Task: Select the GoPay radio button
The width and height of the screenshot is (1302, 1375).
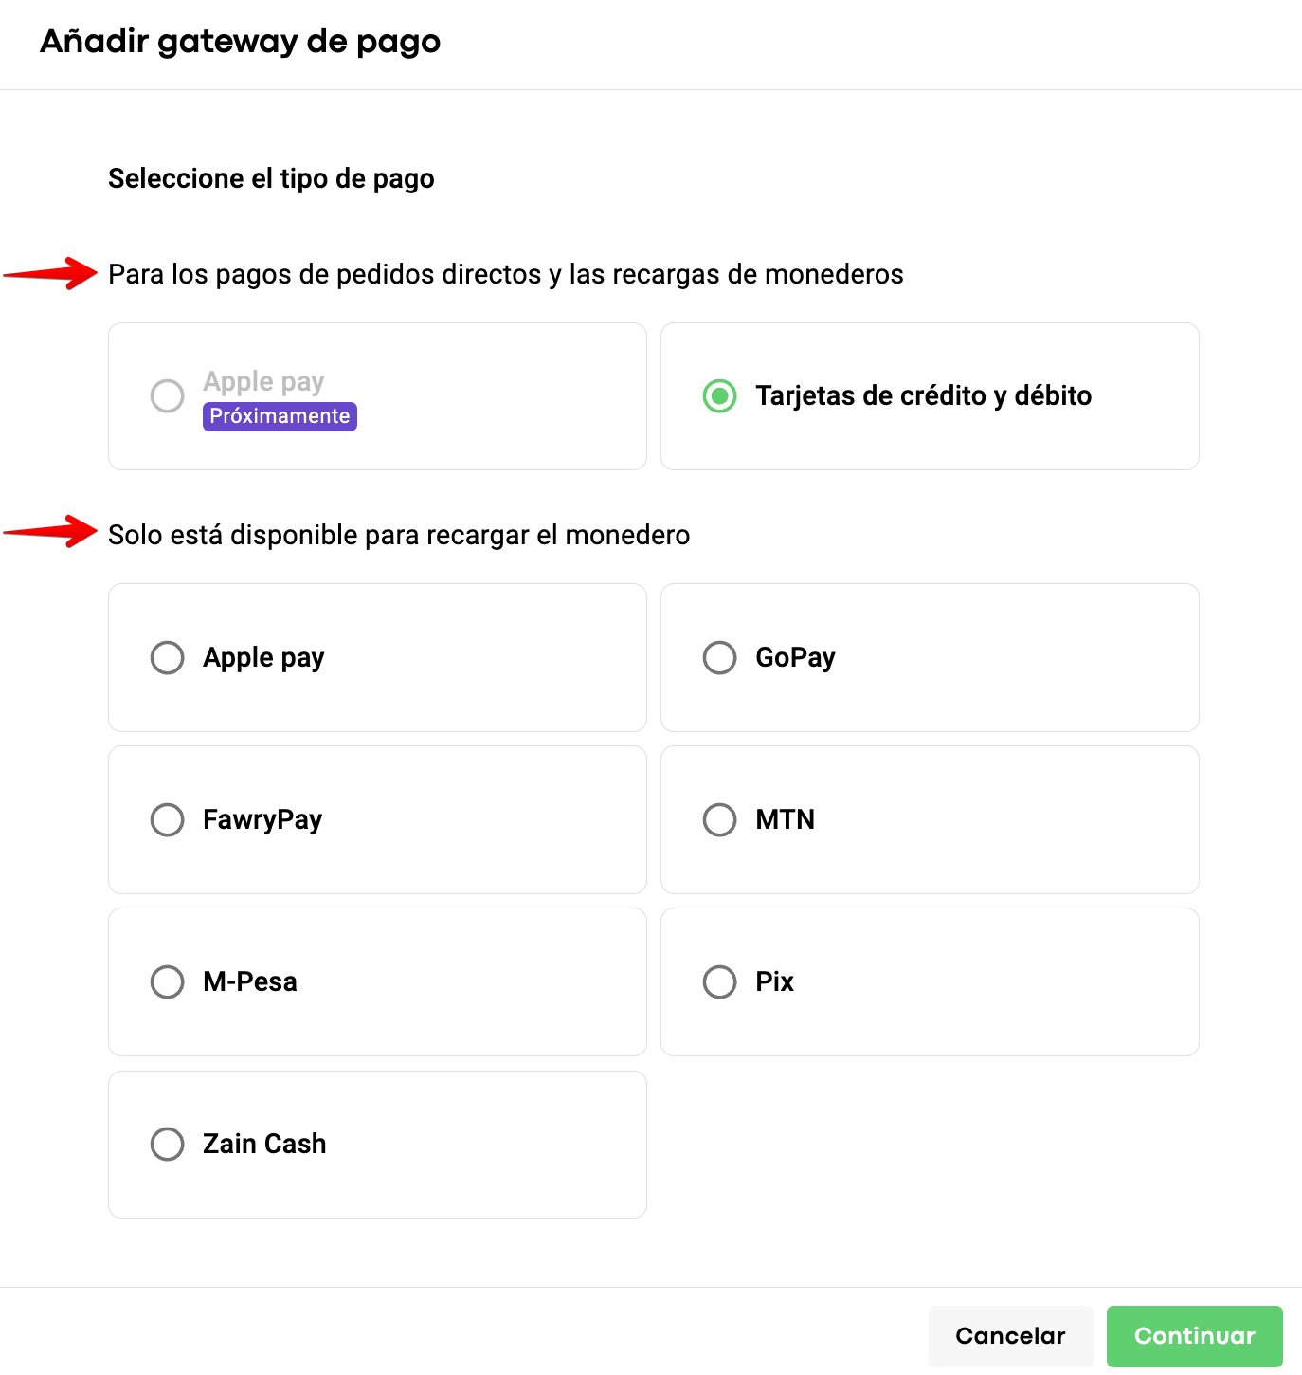Action: 720,657
